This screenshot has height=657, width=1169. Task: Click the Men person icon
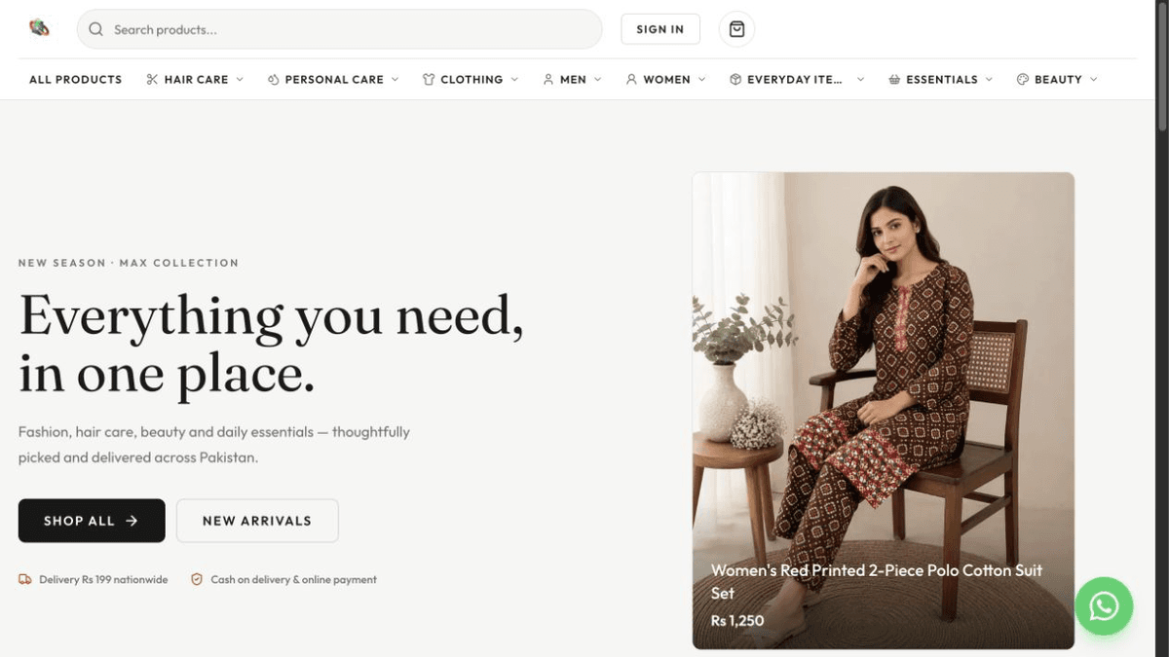548,80
